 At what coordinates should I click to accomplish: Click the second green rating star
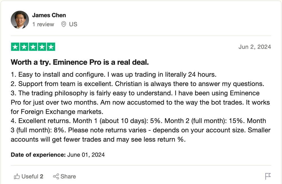point(24,47)
